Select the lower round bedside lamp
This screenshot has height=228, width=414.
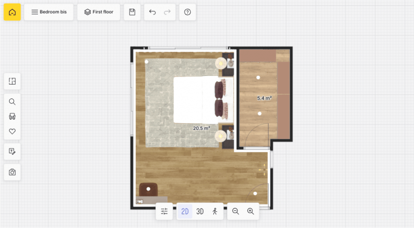[x=221, y=136]
